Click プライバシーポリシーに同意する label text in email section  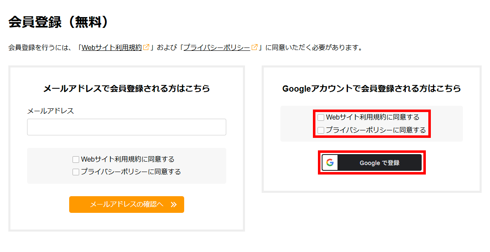(131, 172)
